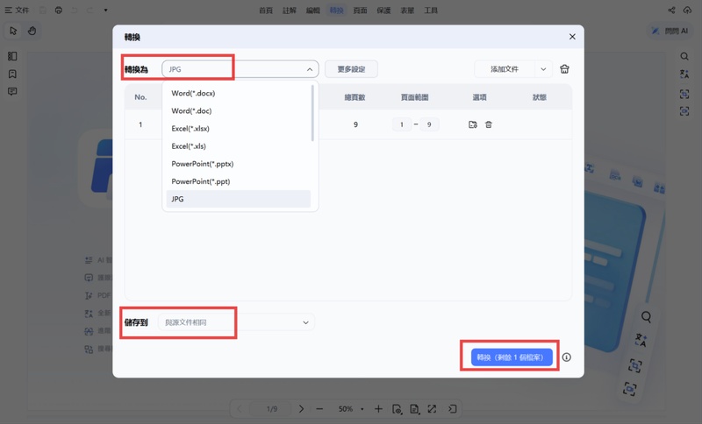
Task: Select the arrow selection tool
Action: pos(13,31)
